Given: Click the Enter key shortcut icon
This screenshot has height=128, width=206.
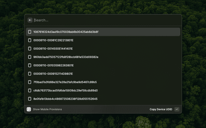Looking at the screenshot, I should tap(177, 109).
